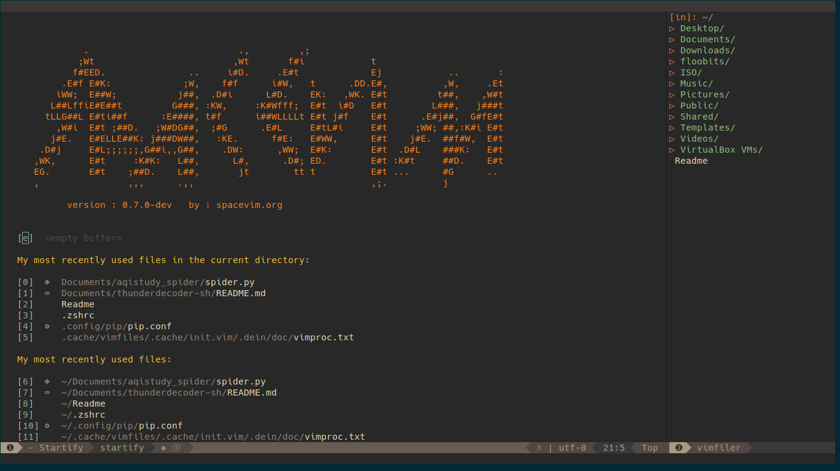Open ~/Documents/thunderdecoder-sh/README.md in row [7]
Screen dimensions: 840x471
[169, 392]
